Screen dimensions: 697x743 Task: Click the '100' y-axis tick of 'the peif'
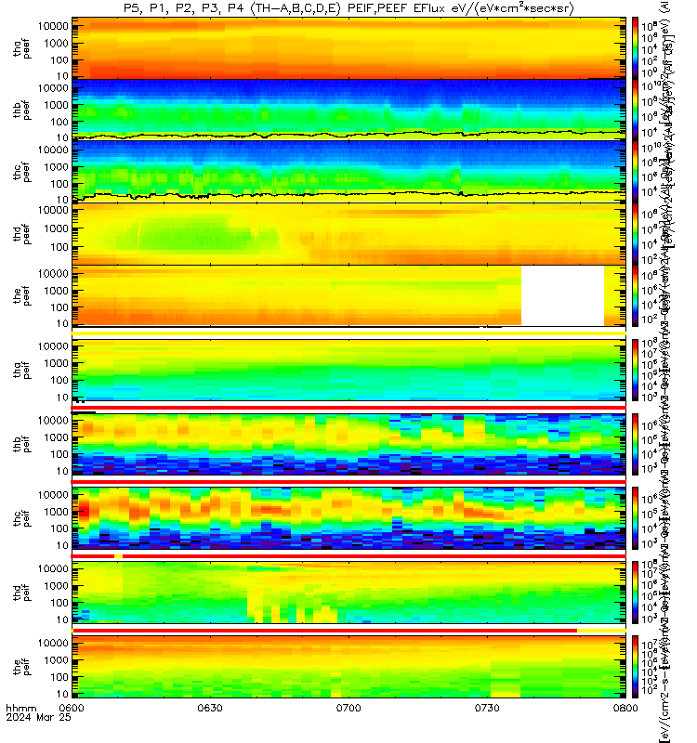point(59,677)
